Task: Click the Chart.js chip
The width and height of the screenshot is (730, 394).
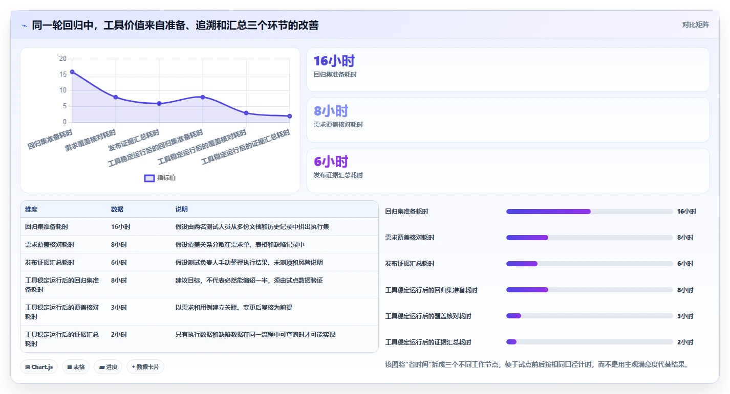Action: point(39,367)
